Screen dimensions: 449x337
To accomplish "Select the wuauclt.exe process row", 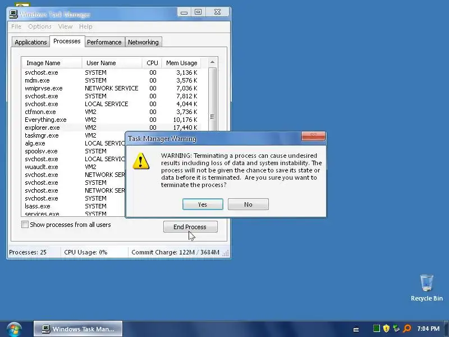I will (x=74, y=167).
